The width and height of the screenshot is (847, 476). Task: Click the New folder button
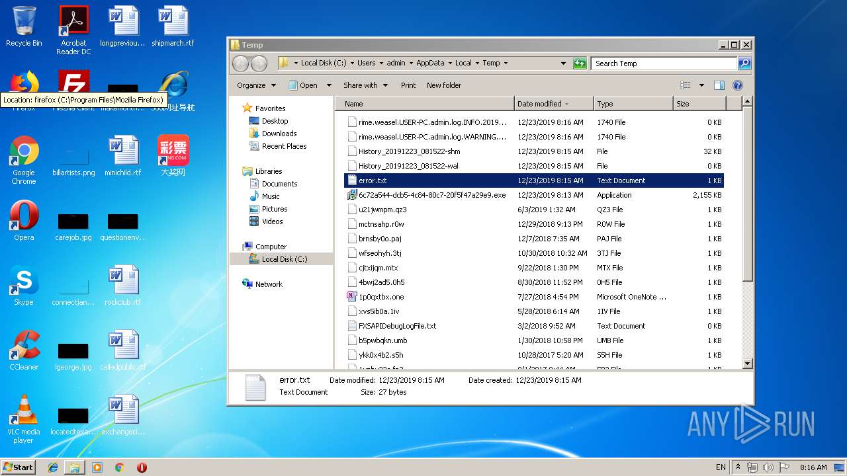tap(444, 85)
